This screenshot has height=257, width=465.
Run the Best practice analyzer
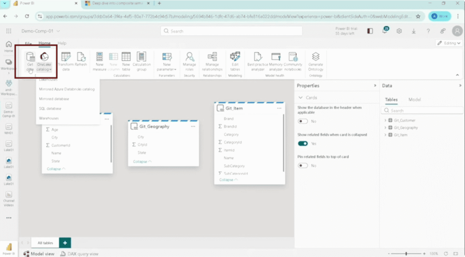click(257, 62)
